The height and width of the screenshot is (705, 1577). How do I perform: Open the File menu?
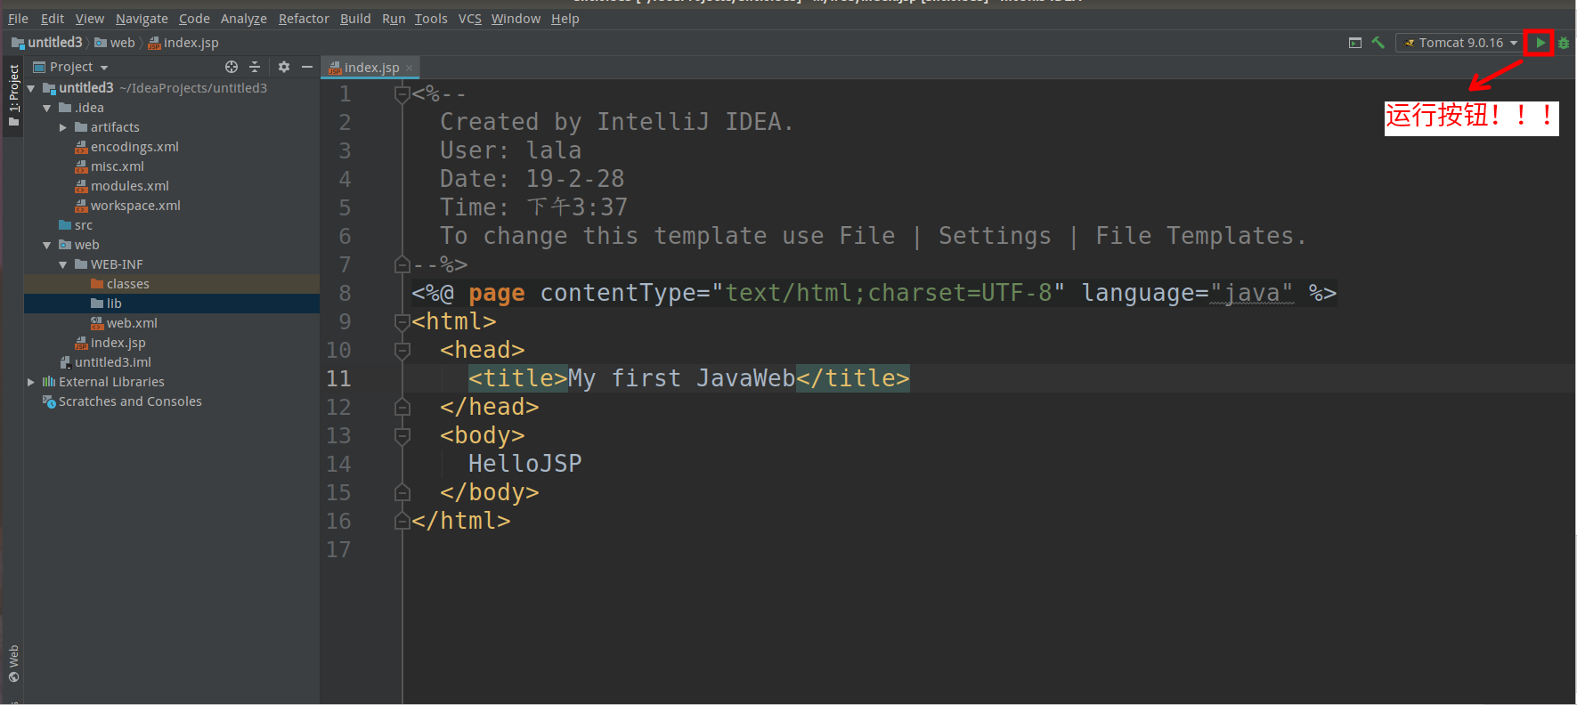point(18,19)
